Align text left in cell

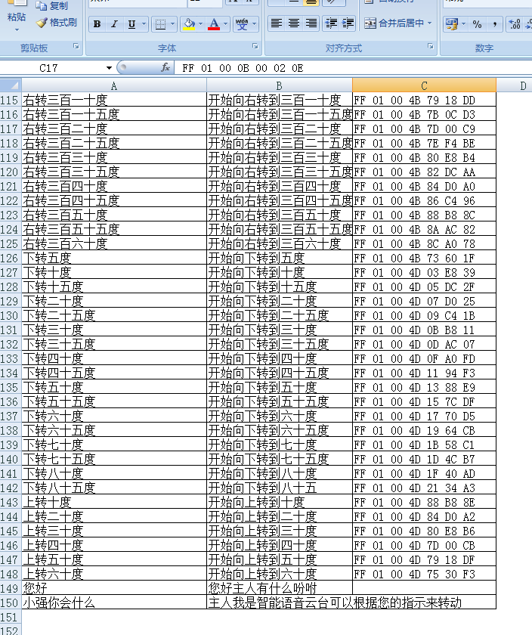[277, 23]
